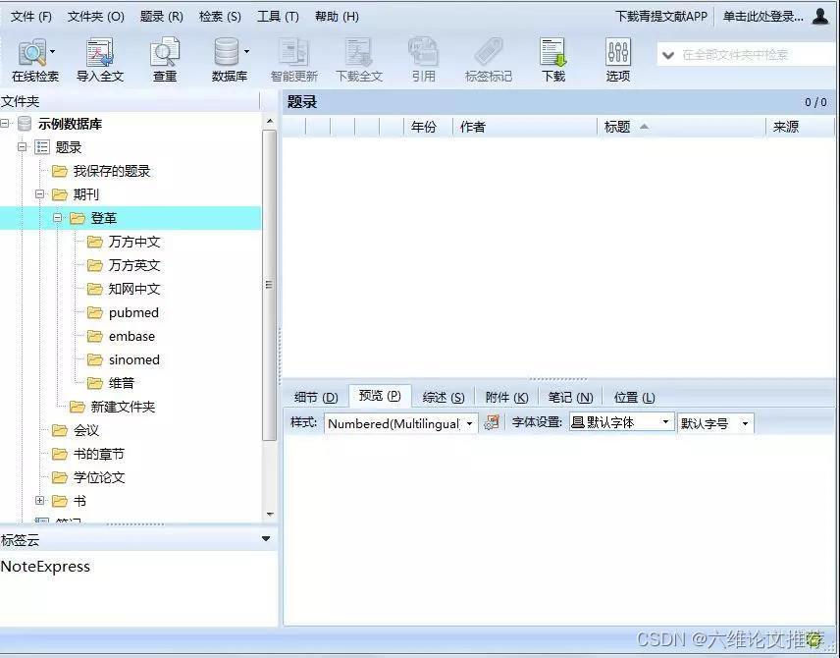This screenshot has width=840, height=658.
Task: Click 下载青提文献APP link
Action: point(661,17)
